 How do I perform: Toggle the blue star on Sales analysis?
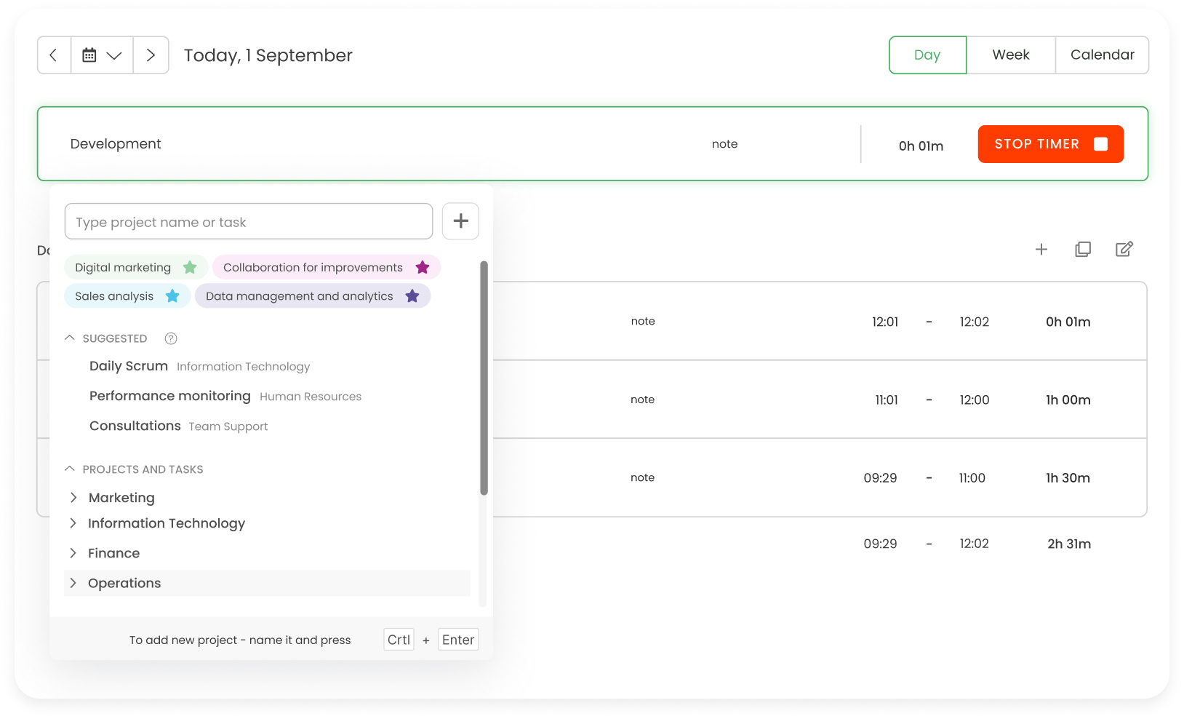172,295
